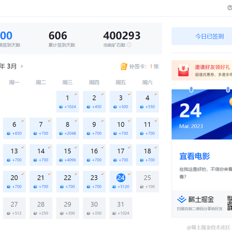Screen dimensions: 232x232
Task: Click the 周六 weekday header
Action: coord(147,83)
